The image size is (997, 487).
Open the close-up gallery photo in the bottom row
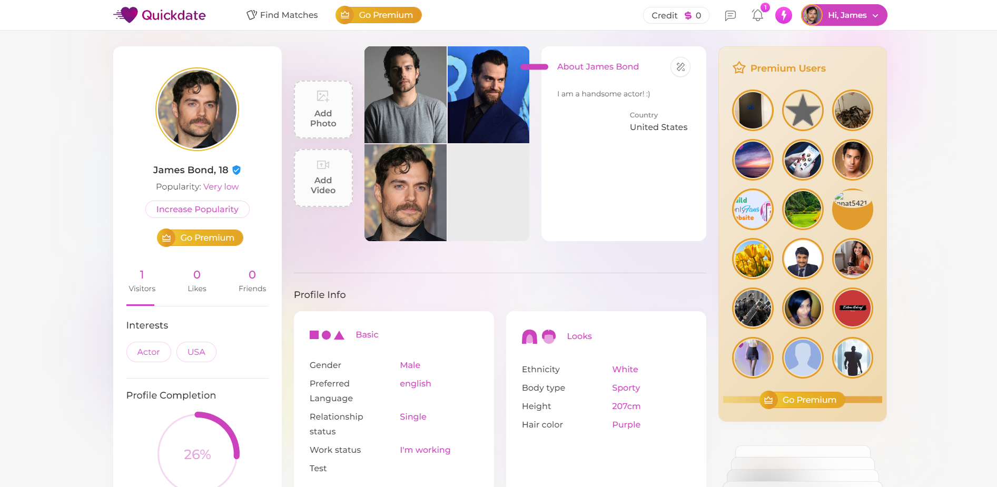click(x=406, y=193)
